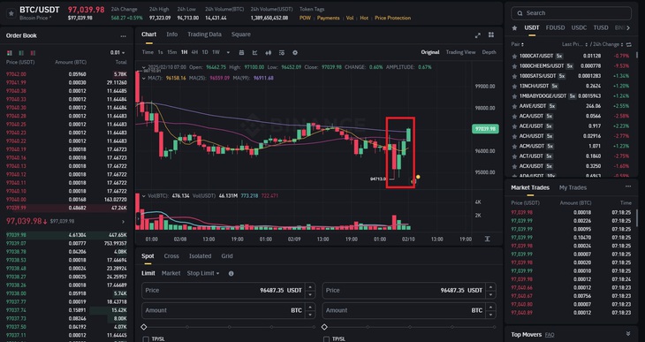Open order book 0.01 precision dropdown
This screenshot has width=645, height=342.
click(x=118, y=53)
